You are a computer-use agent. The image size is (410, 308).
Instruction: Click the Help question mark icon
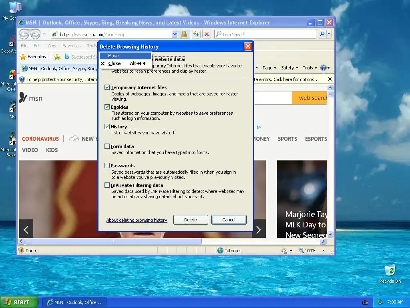(x=324, y=68)
